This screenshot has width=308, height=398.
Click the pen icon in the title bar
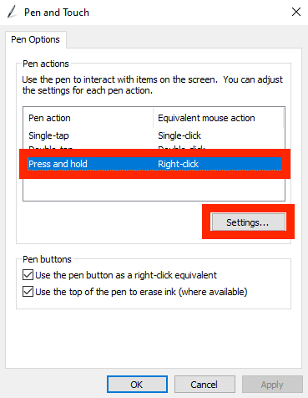(13, 12)
